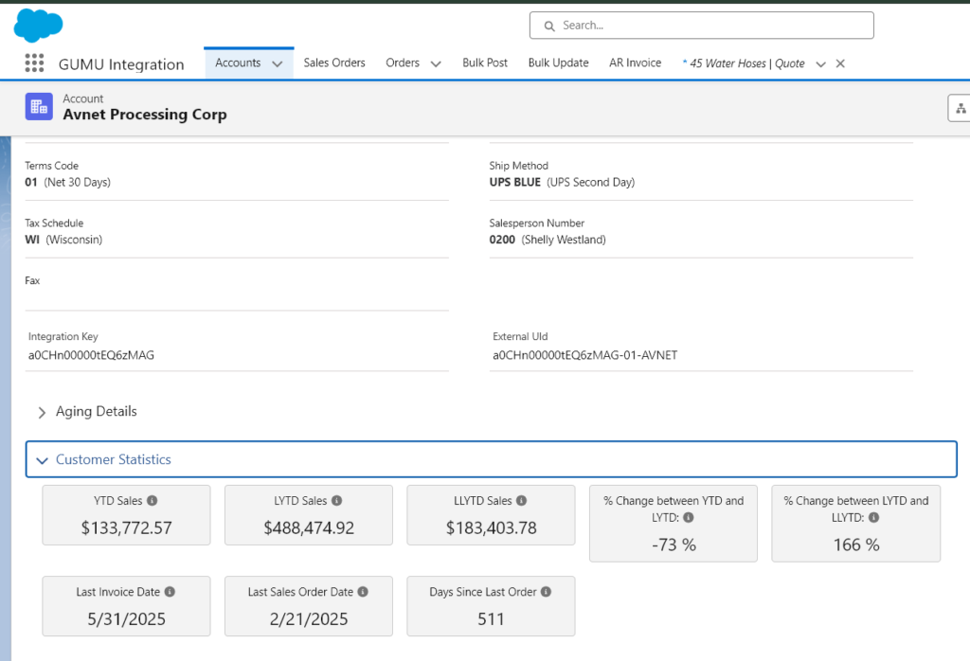Screen dimensions: 970x661
Task: Open the App Launcher grid icon
Action: point(34,63)
